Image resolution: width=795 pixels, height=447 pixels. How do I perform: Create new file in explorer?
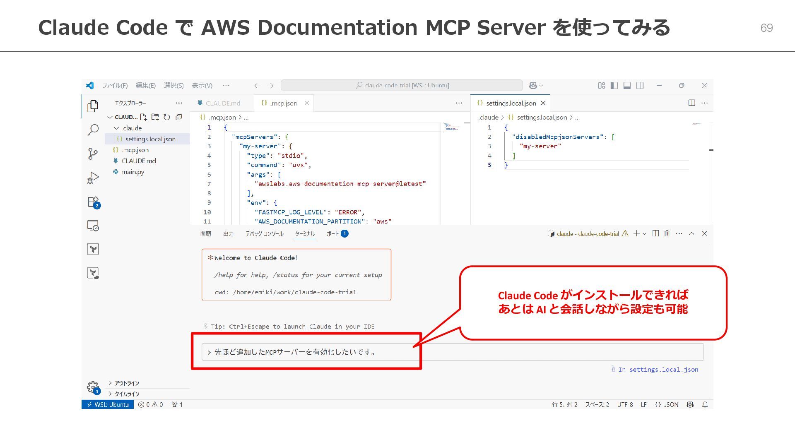(x=143, y=117)
